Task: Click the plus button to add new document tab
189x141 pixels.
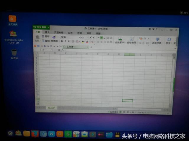Action: pyautogui.click(x=91, y=47)
